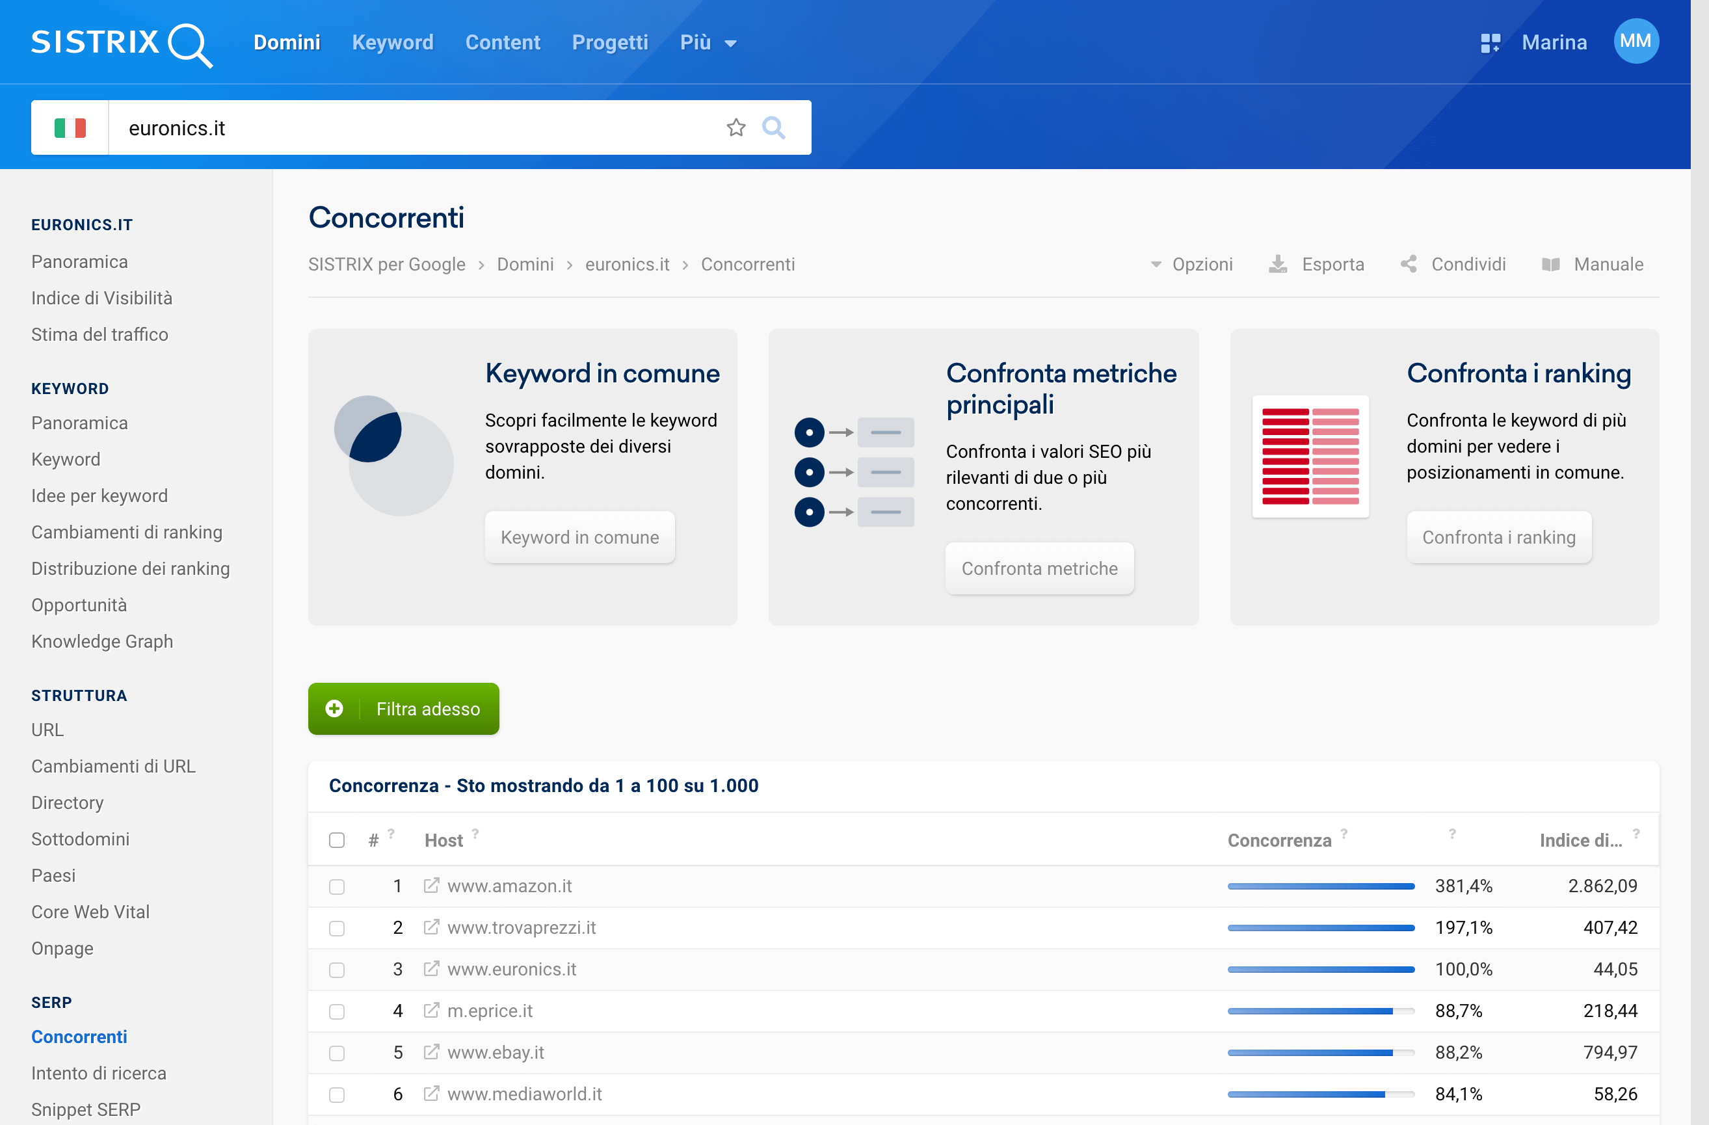Screen dimensions: 1709x1125
Task: Open the Content top menu
Action: pos(503,42)
